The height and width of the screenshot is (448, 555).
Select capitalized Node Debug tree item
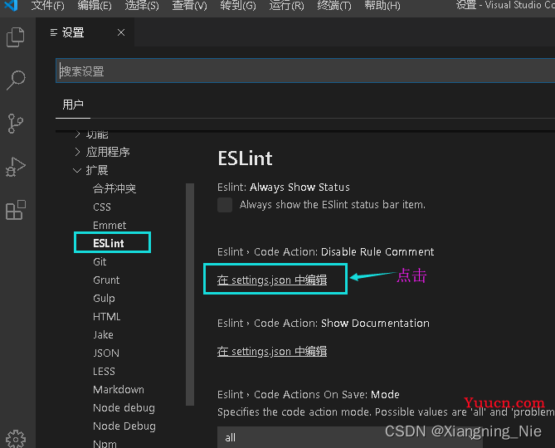point(124,426)
